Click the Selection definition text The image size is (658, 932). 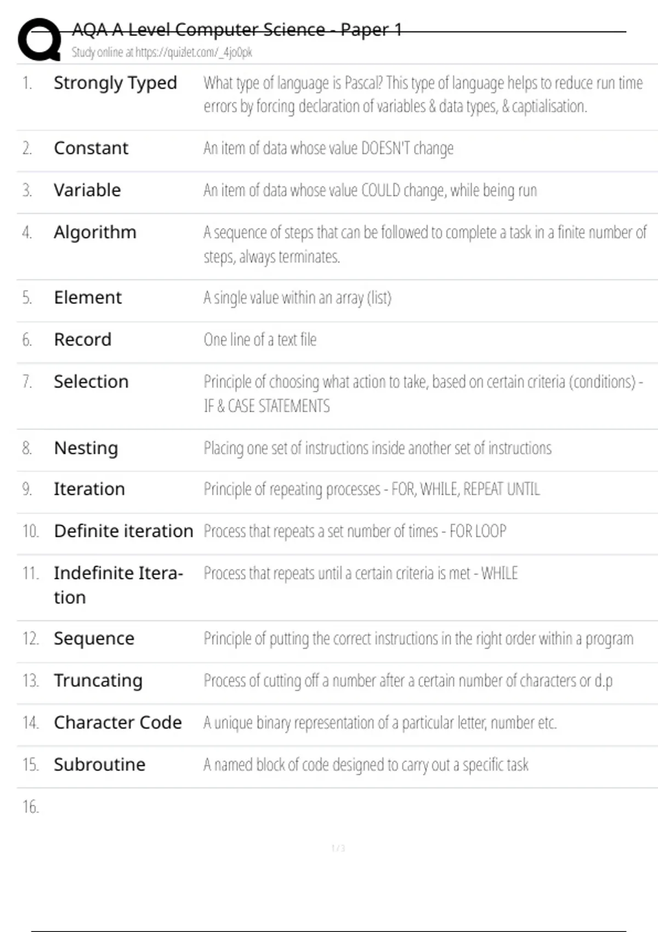coord(422,393)
